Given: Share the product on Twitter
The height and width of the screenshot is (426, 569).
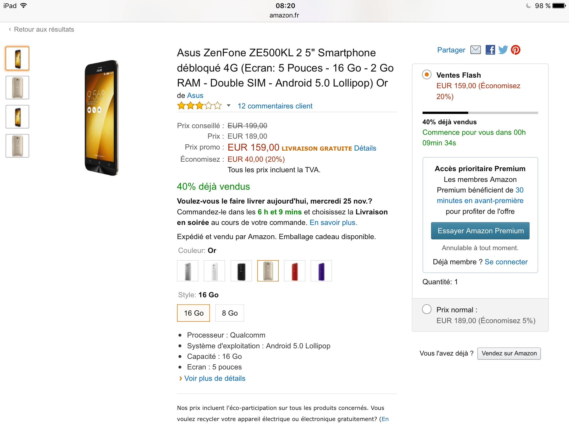Looking at the screenshot, I should 503,50.
